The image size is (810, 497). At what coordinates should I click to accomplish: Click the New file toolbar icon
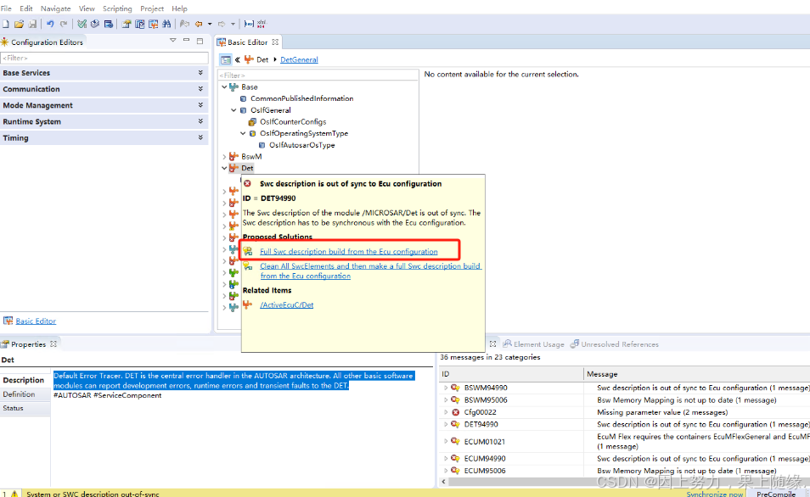[6, 24]
